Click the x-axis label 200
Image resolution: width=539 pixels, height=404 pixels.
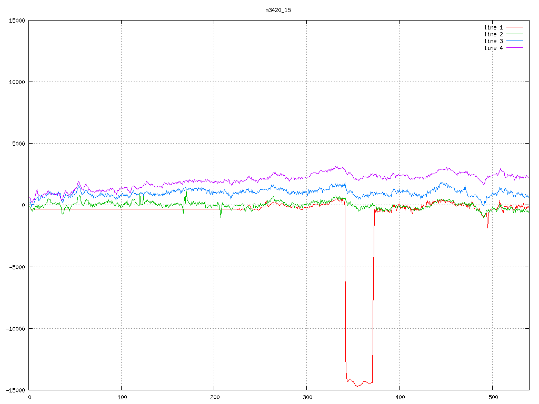click(215, 398)
